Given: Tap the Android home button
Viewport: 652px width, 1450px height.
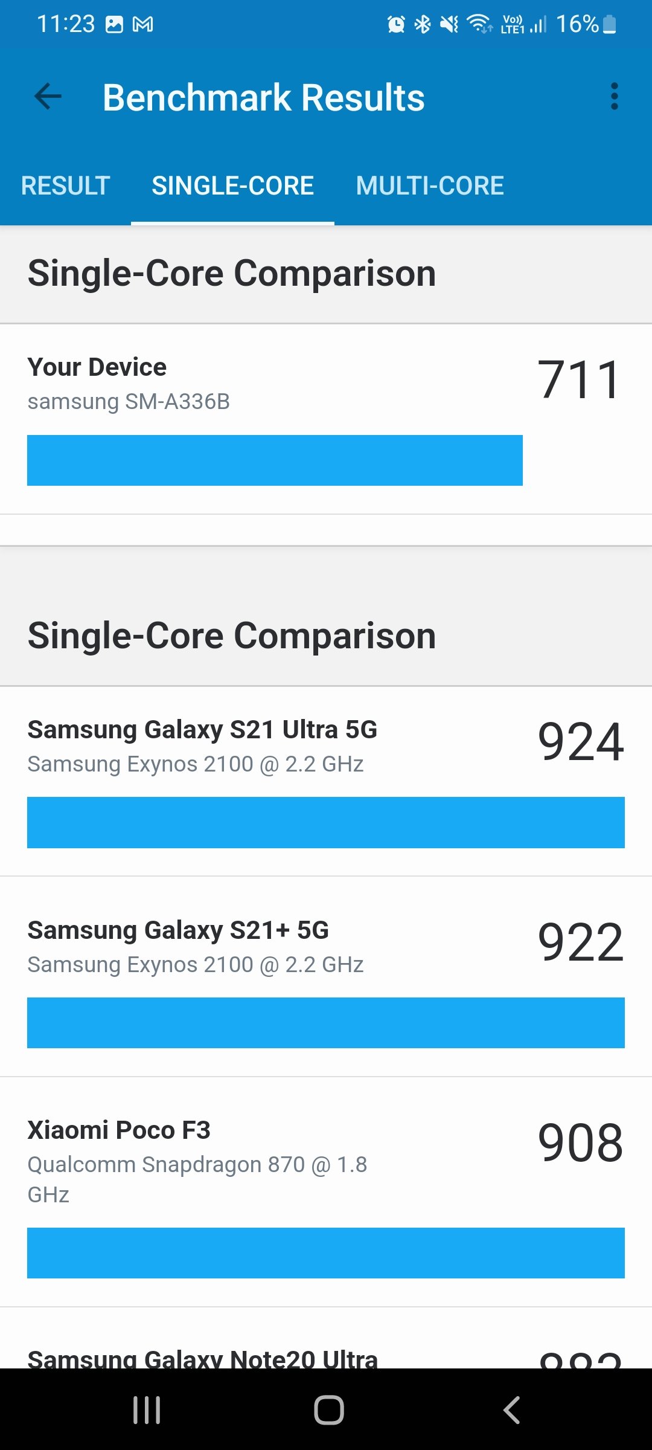Looking at the screenshot, I should point(328,1410).
